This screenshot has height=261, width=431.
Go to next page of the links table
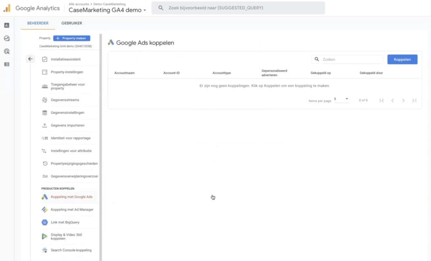click(x=403, y=100)
